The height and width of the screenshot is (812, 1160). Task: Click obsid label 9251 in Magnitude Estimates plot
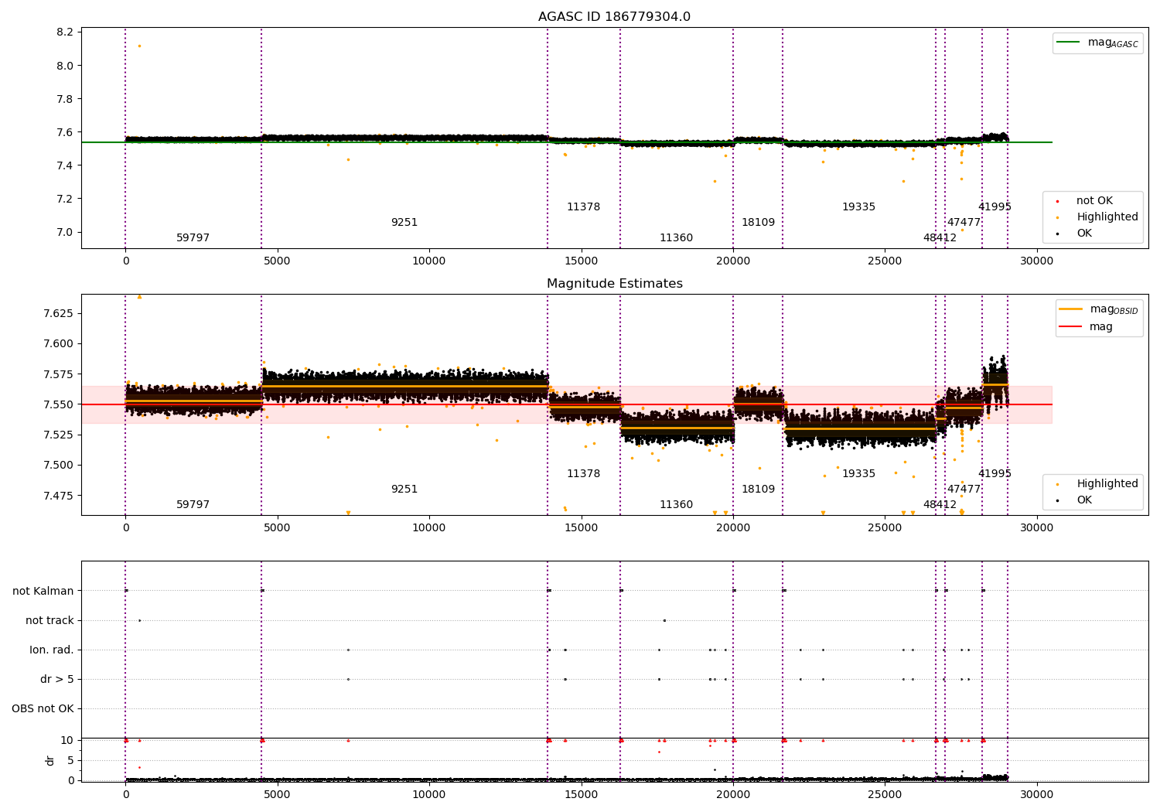pyautogui.click(x=404, y=490)
